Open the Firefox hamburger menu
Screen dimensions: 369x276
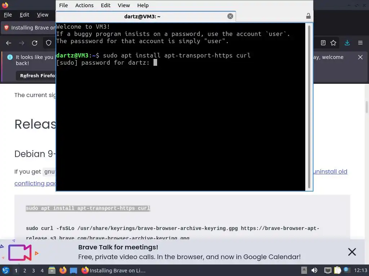click(x=360, y=43)
